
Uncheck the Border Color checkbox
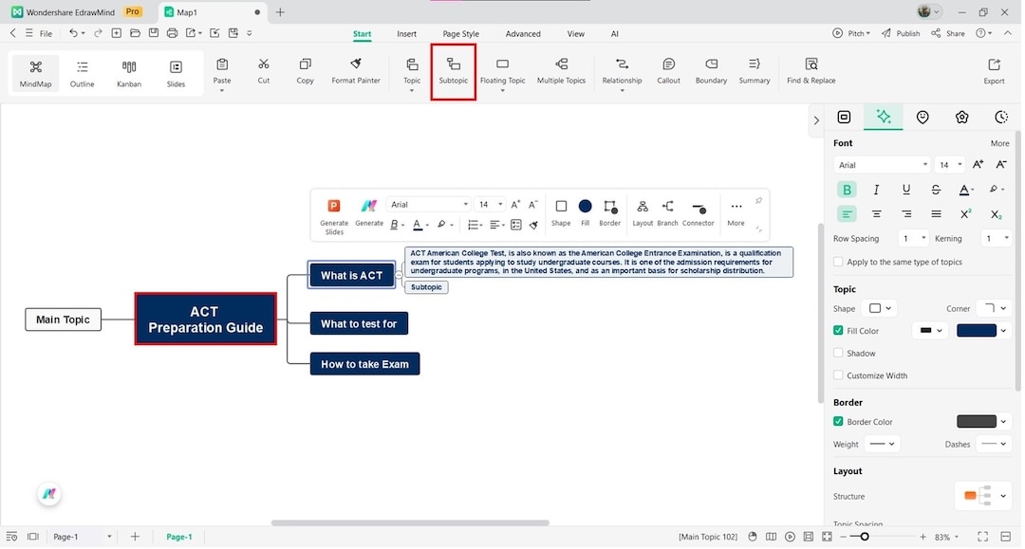[838, 422]
